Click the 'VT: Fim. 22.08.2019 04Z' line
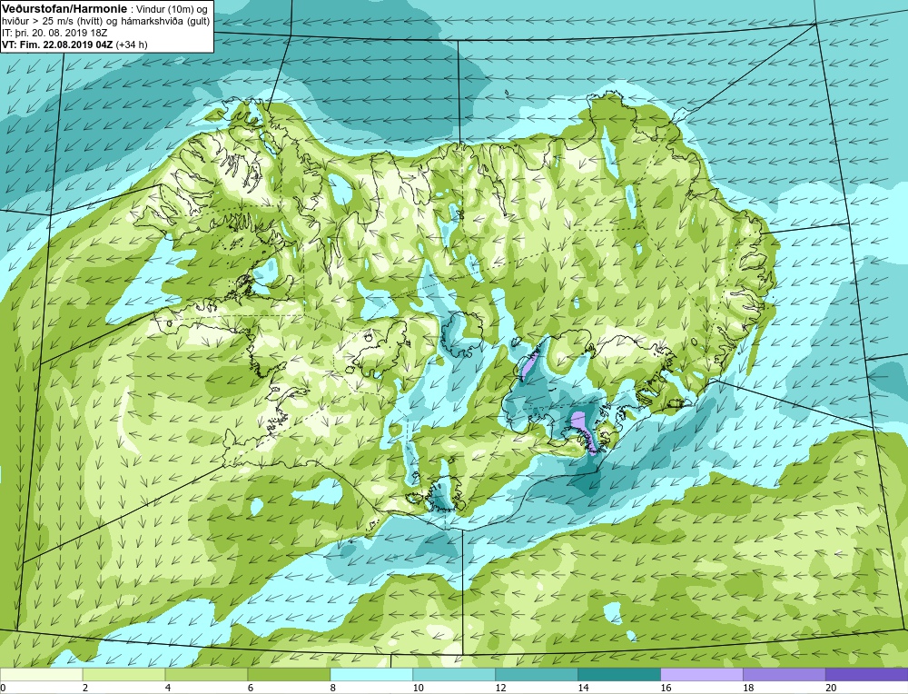 (57, 44)
